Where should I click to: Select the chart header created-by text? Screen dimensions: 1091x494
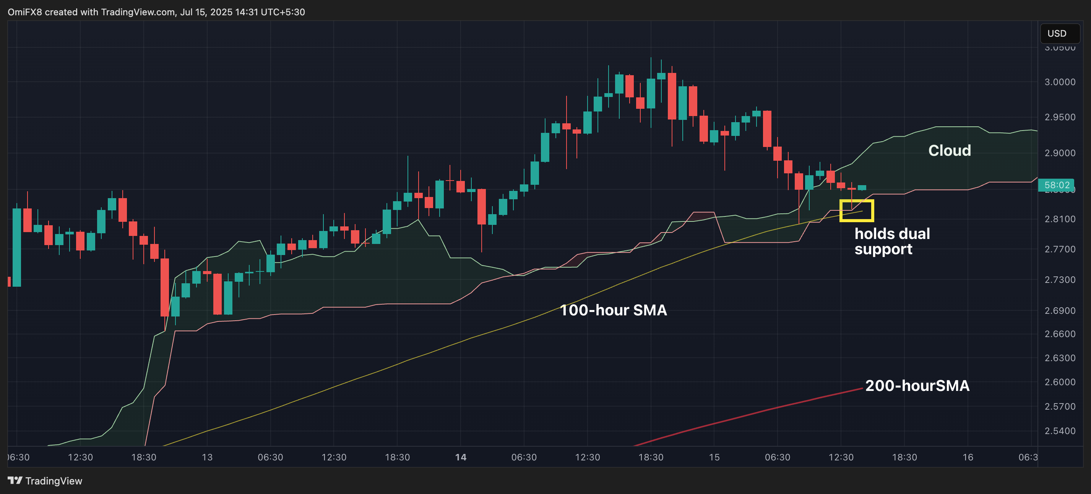pyautogui.click(x=156, y=12)
